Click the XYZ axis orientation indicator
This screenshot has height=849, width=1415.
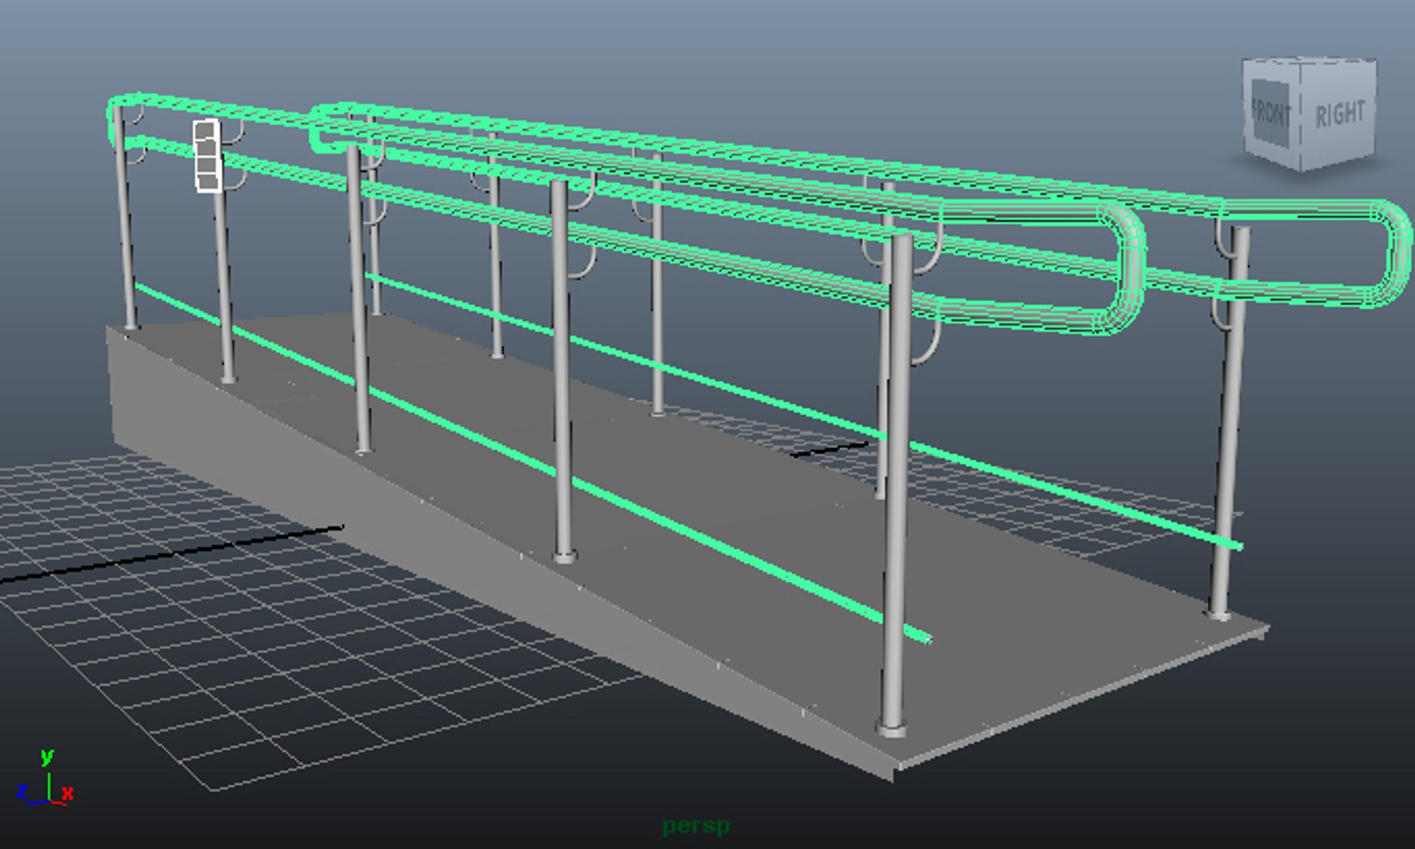(46, 778)
